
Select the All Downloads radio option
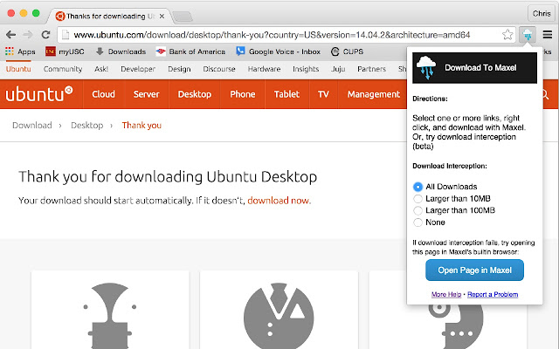(418, 187)
